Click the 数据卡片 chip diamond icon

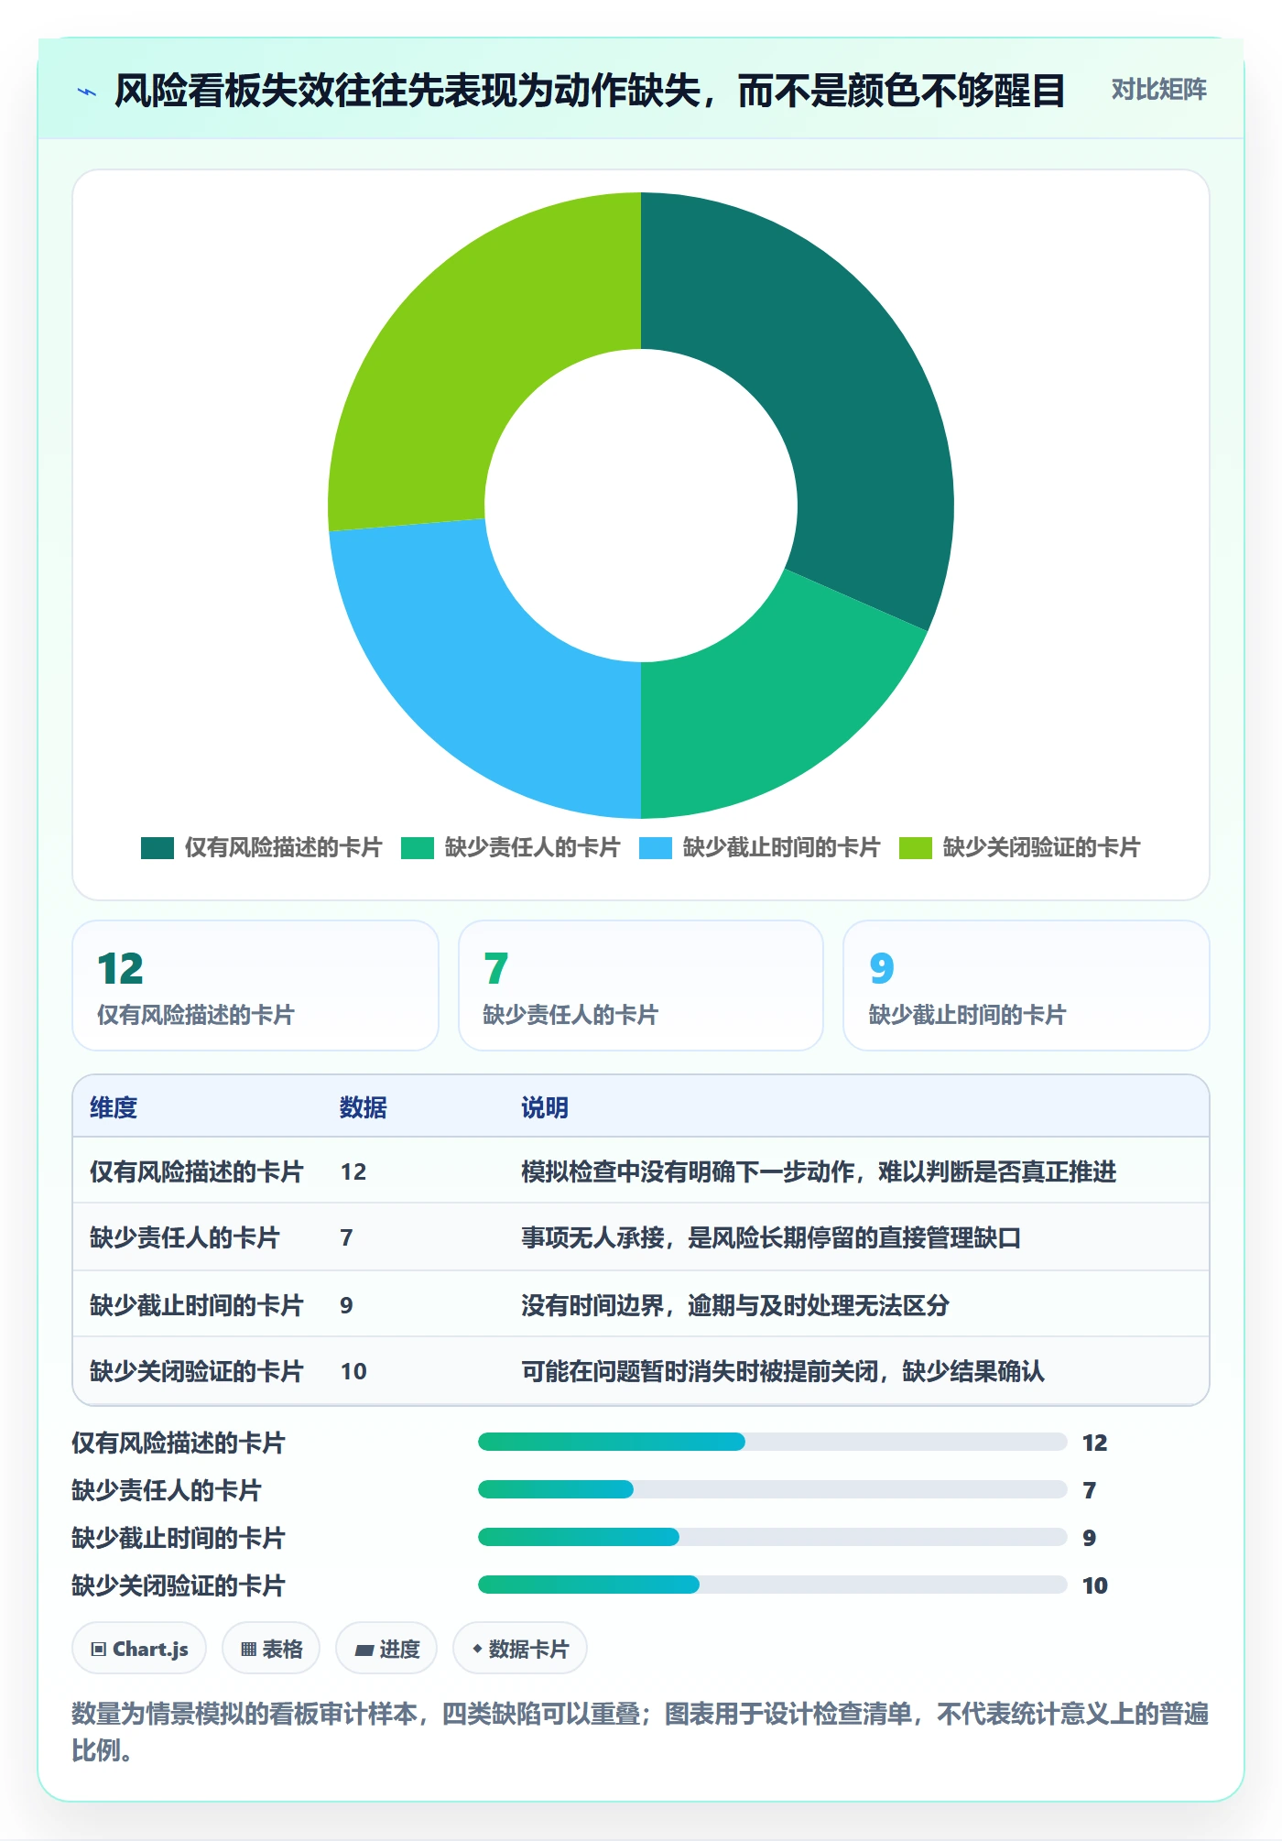coord(477,1649)
